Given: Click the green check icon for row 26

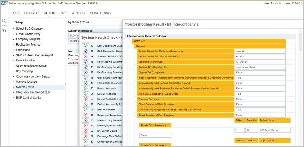Looking at the screenshot, I should (x=86, y=120).
